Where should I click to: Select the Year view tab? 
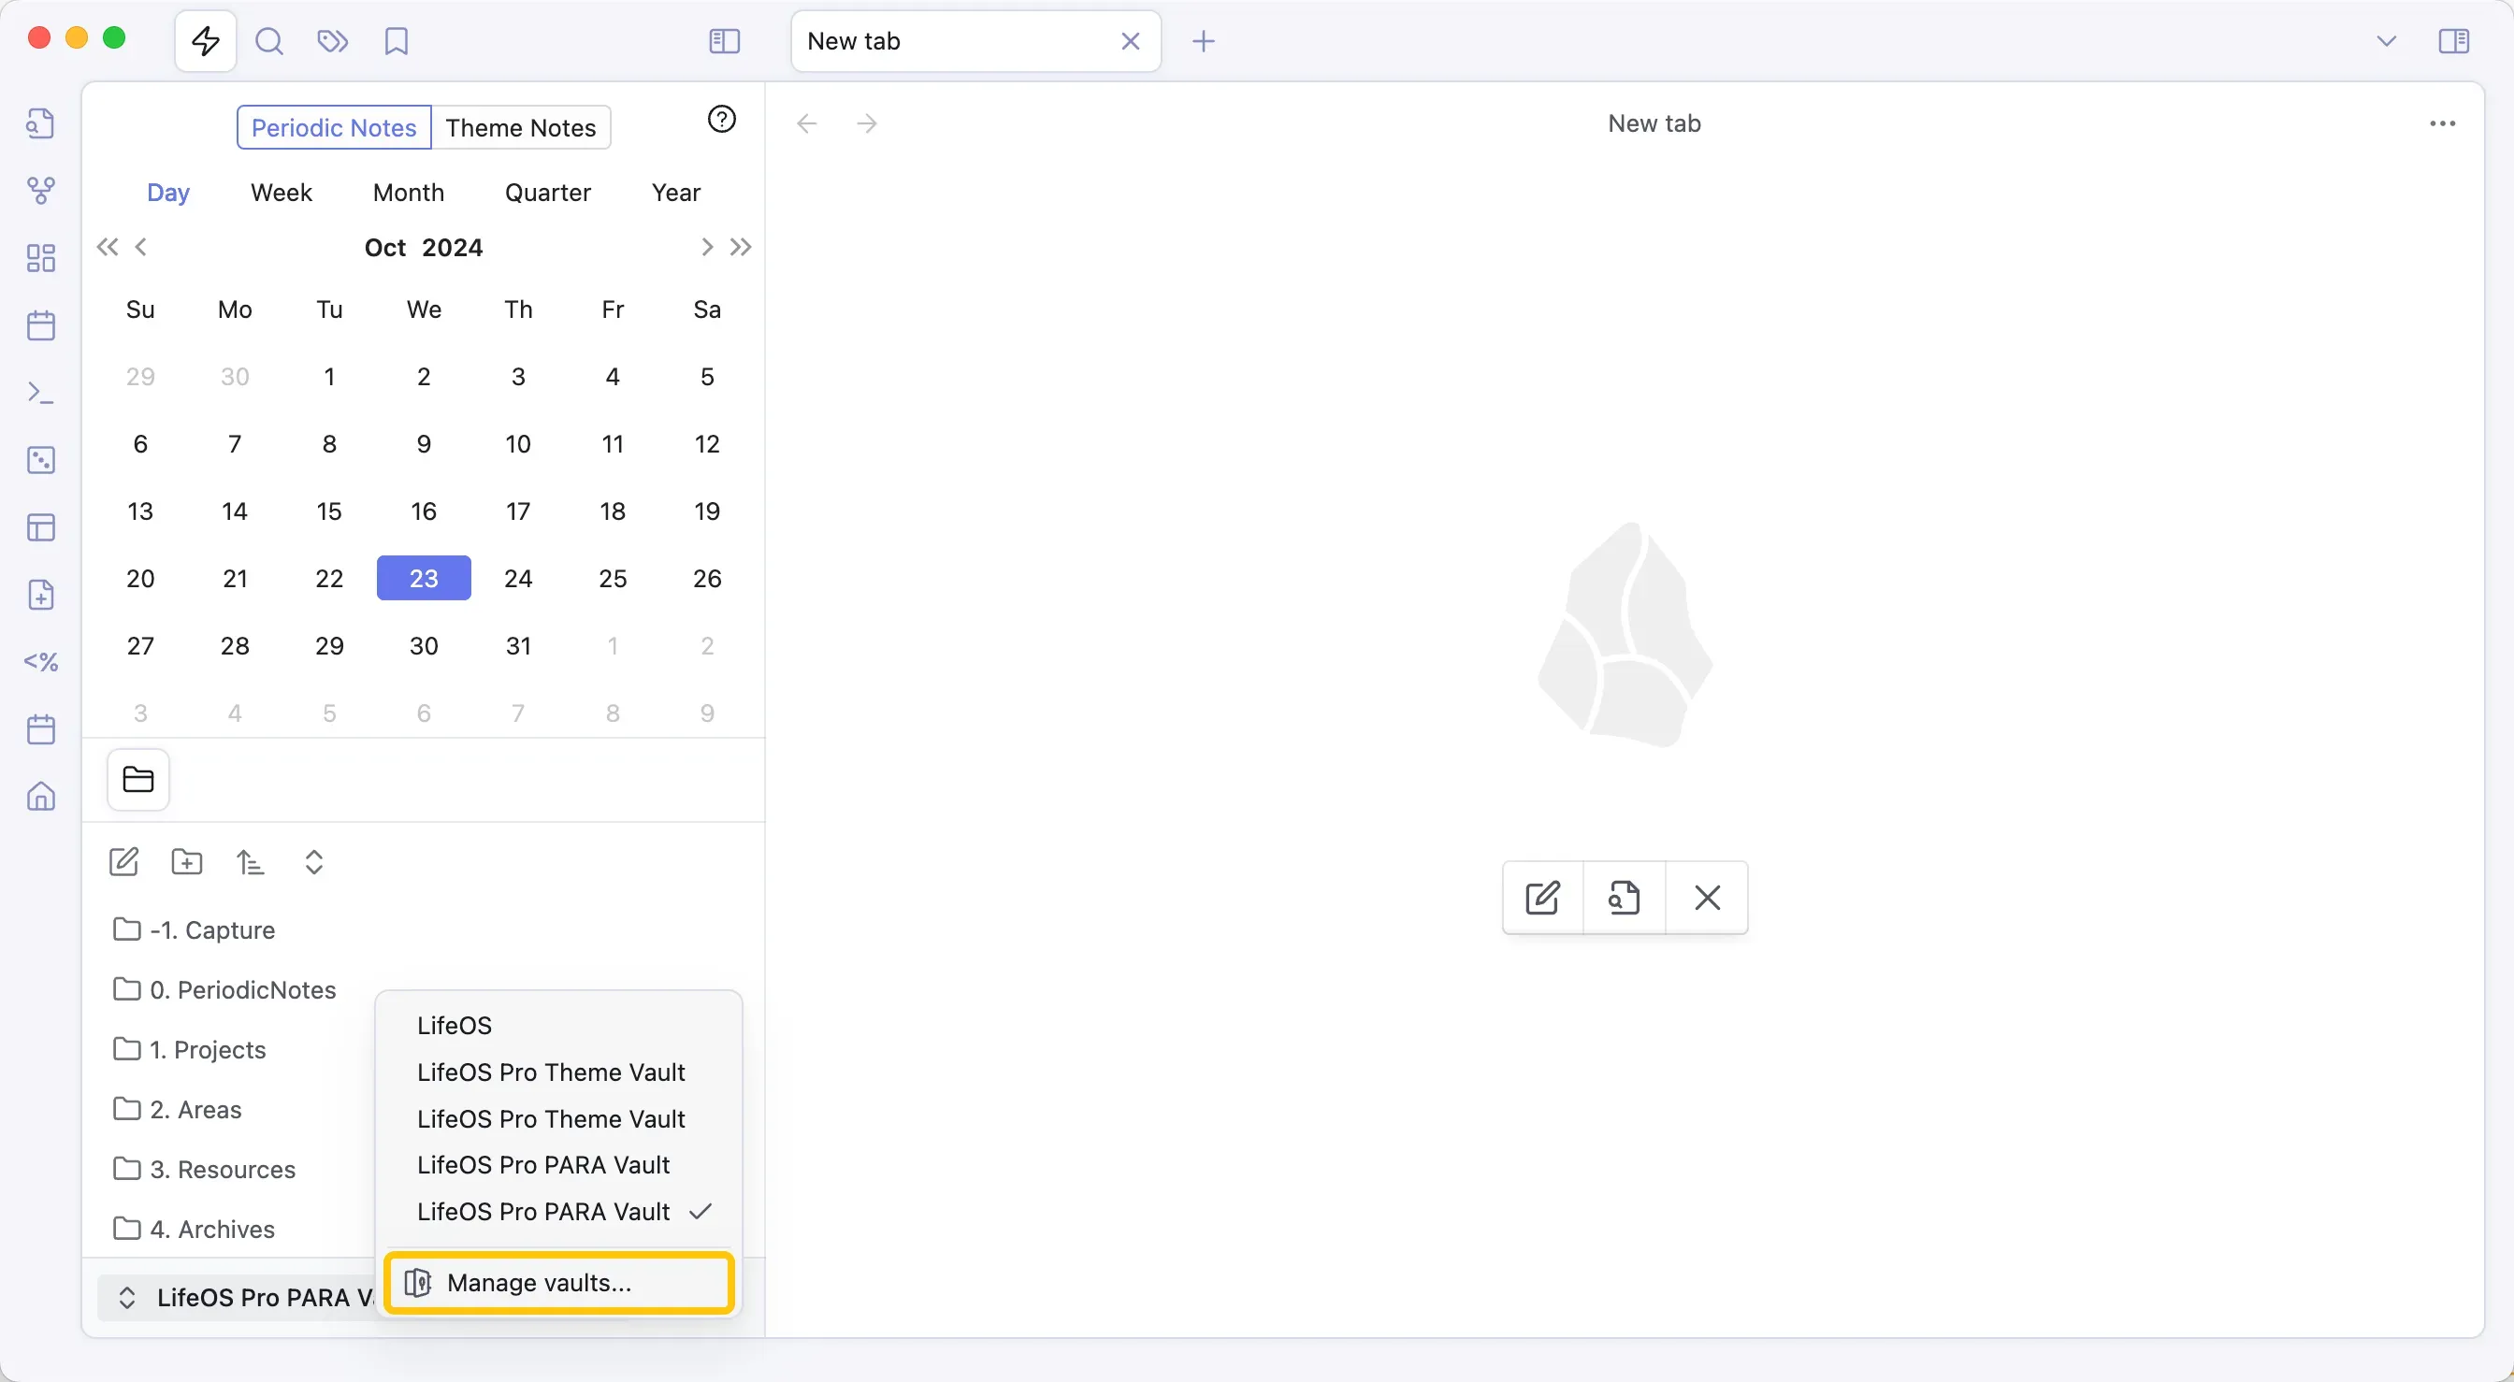click(675, 193)
